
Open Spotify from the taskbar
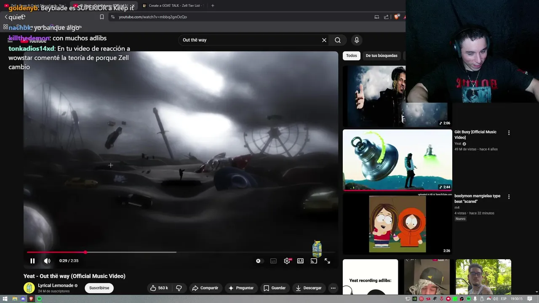(40, 299)
